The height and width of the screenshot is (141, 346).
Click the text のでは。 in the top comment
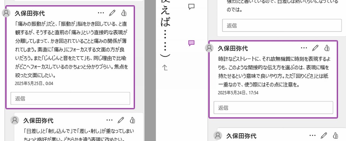point(234,9)
